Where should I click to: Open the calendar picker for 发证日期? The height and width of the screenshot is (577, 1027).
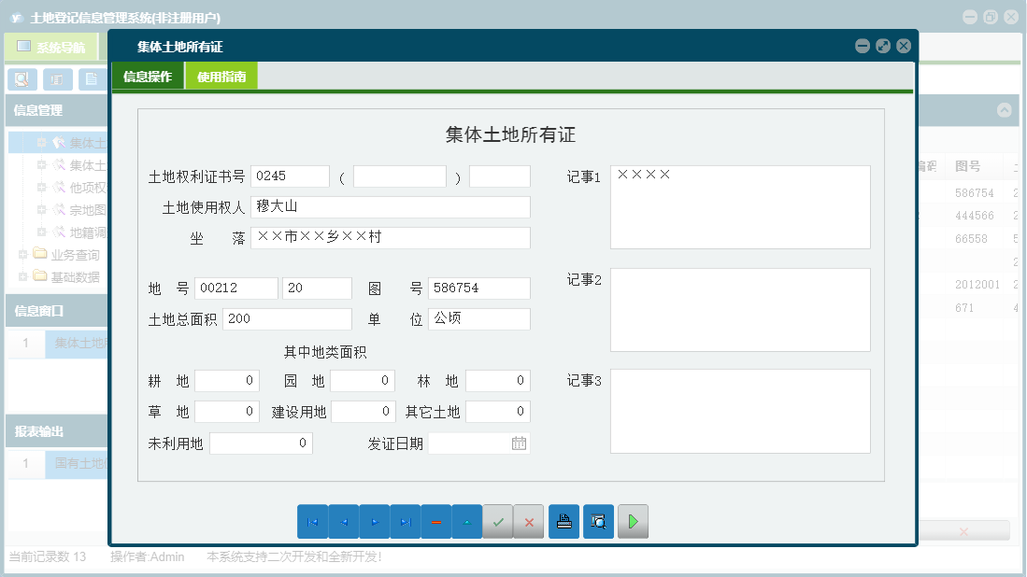(519, 443)
